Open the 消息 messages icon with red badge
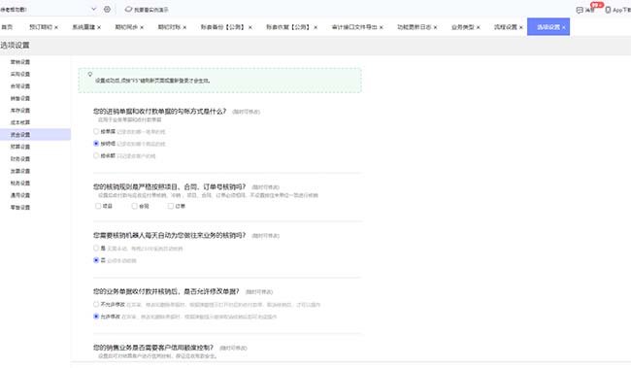The image size is (631, 368). [580, 10]
